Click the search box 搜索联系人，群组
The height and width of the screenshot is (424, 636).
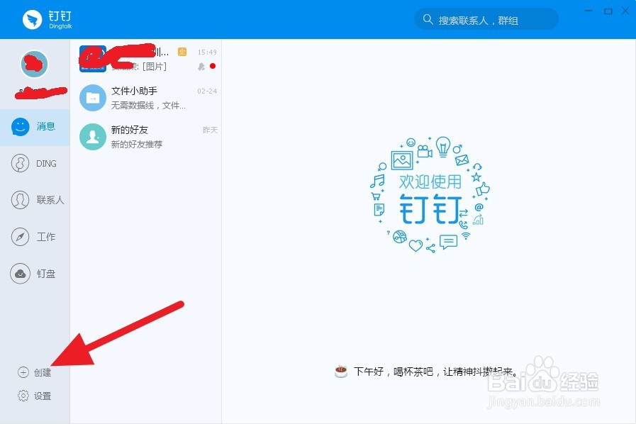click(486, 19)
